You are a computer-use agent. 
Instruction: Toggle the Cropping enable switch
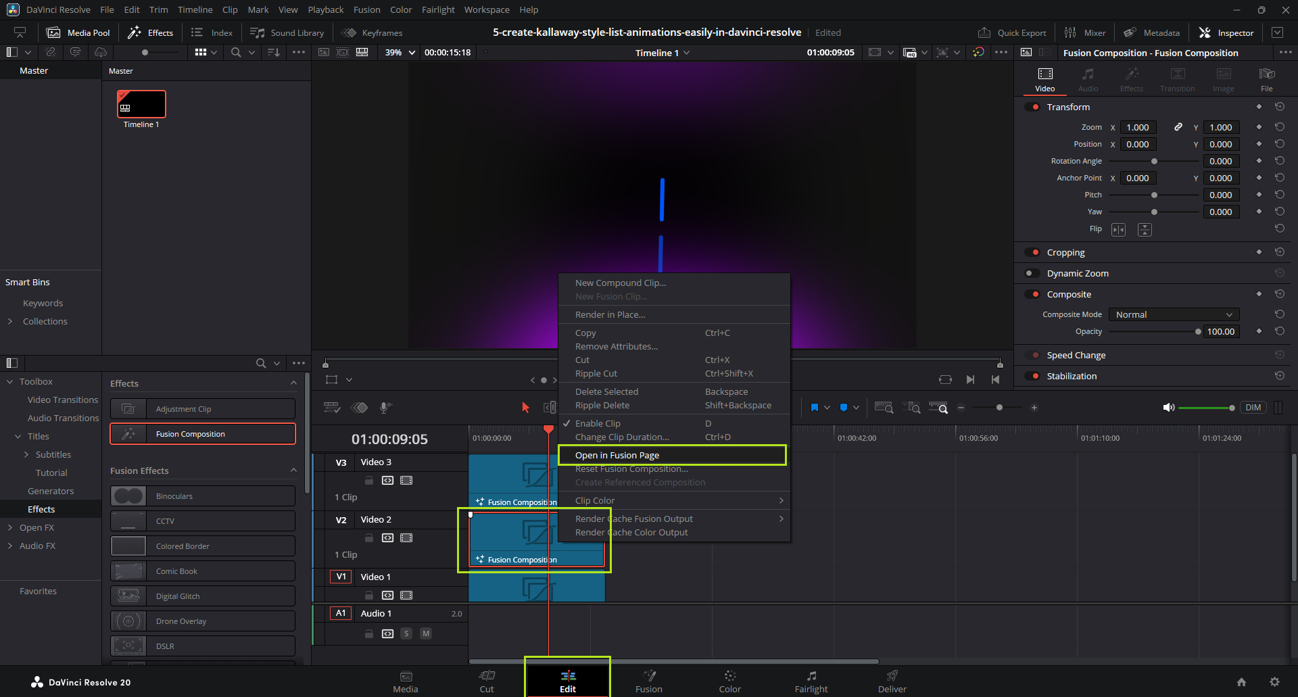1032,252
